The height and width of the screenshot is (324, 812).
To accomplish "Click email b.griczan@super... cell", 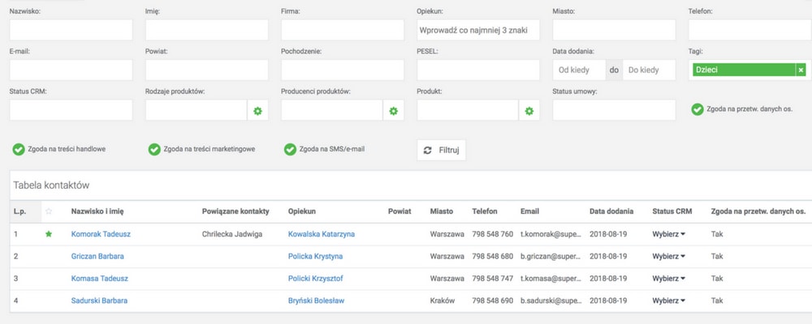I will [551, 256].
